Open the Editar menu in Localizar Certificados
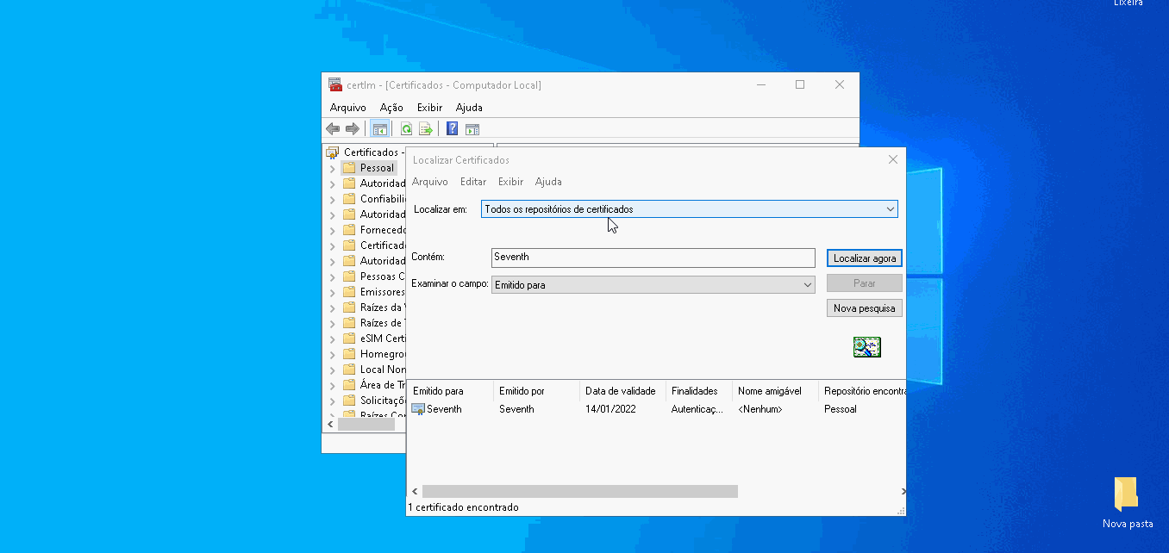Screen dimensions: 1169x553 coord(472,182)
